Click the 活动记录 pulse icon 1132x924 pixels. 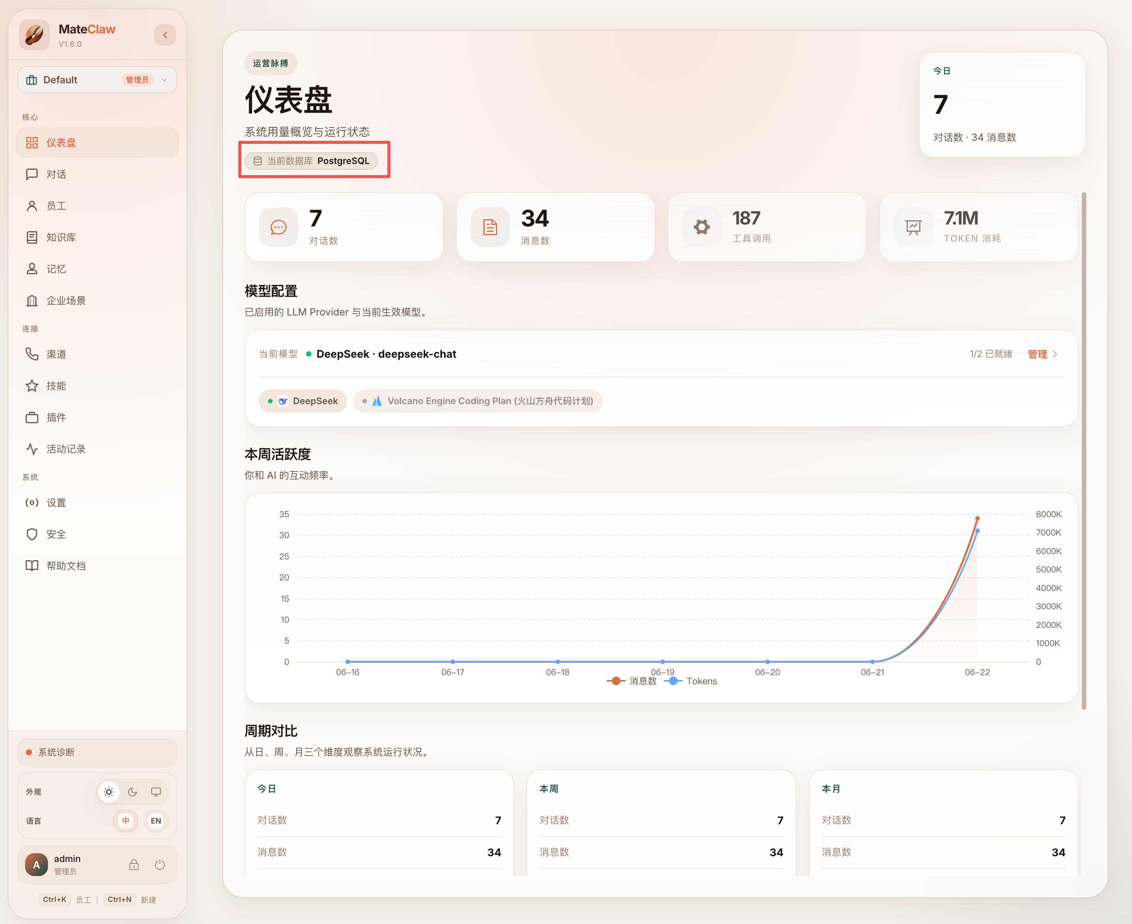(x=32, y=449)
